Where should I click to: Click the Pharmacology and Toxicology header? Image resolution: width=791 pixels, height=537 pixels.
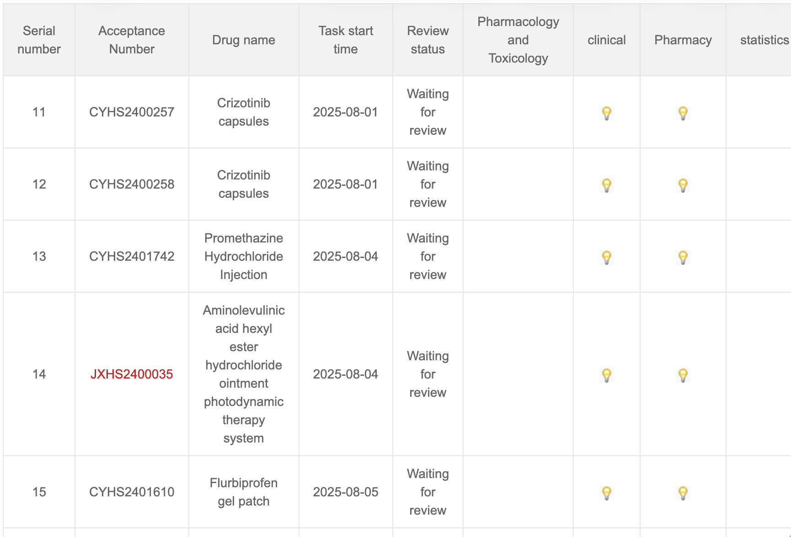pyautogui.click(x=518, y=40)
